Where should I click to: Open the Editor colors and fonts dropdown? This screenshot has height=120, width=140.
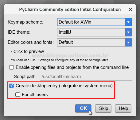[x=95, y=42]
